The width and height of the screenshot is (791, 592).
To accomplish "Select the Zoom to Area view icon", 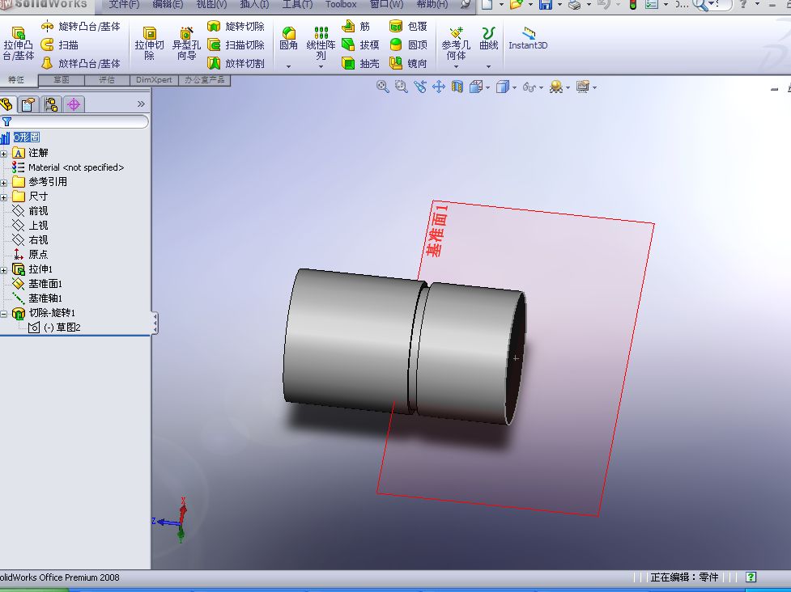I will click(x=401, y=87).
